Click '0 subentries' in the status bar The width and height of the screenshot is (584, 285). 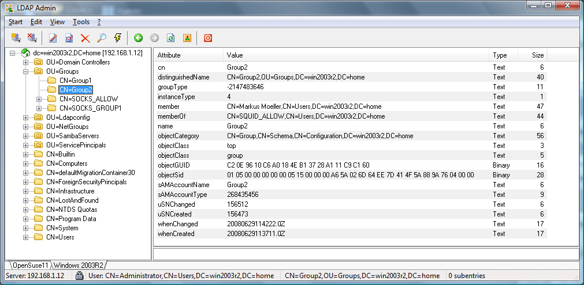click(x=467, y=276)
